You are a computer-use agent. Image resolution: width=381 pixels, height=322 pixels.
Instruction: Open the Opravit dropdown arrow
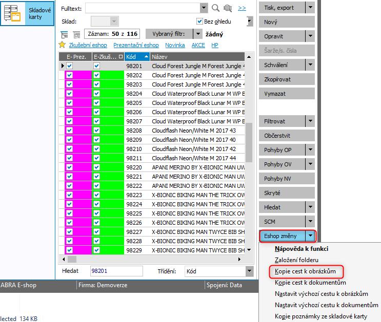[x=310, y=36]
